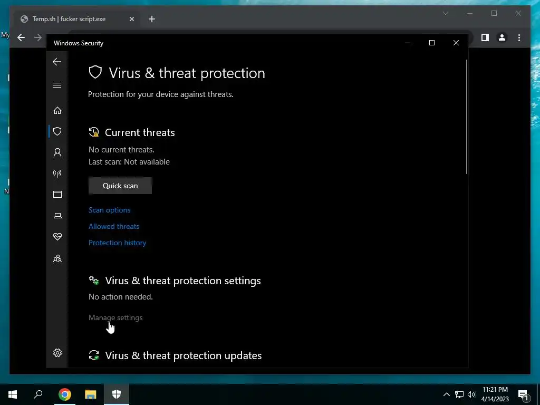Open the Windows Start menu
540x405 pixels.
(13, 394)
